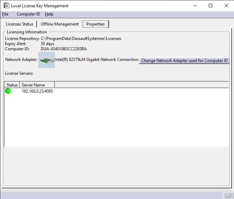Minimize the license management window
This screenshot has height=199, width=234.
tap(195, 6)
